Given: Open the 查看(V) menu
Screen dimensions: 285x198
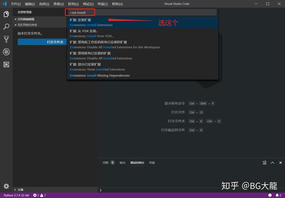Looking at the screenshot, I should click(59, 4).
